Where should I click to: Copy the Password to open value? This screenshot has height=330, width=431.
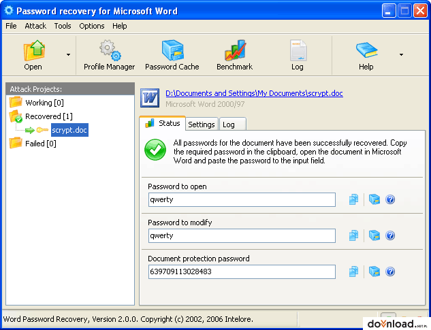354,199
